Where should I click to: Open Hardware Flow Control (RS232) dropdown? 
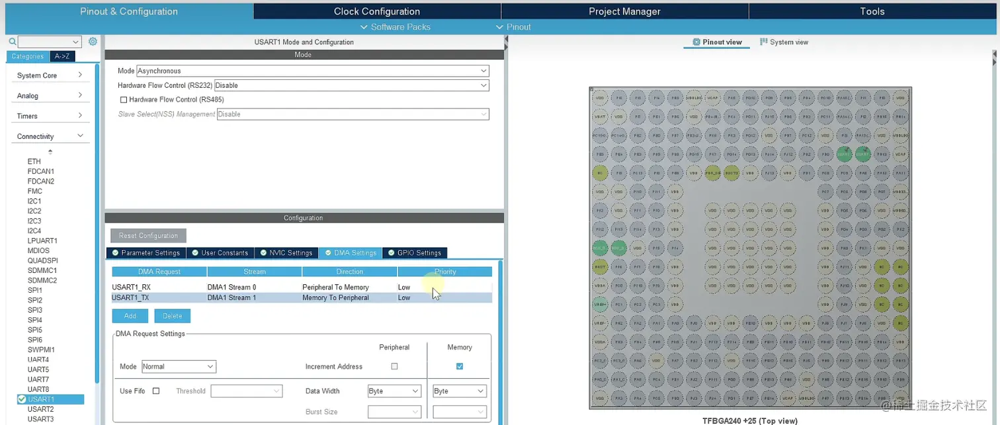tap(351, 85)
